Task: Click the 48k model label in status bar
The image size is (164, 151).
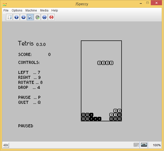Action: click(6, 145)
